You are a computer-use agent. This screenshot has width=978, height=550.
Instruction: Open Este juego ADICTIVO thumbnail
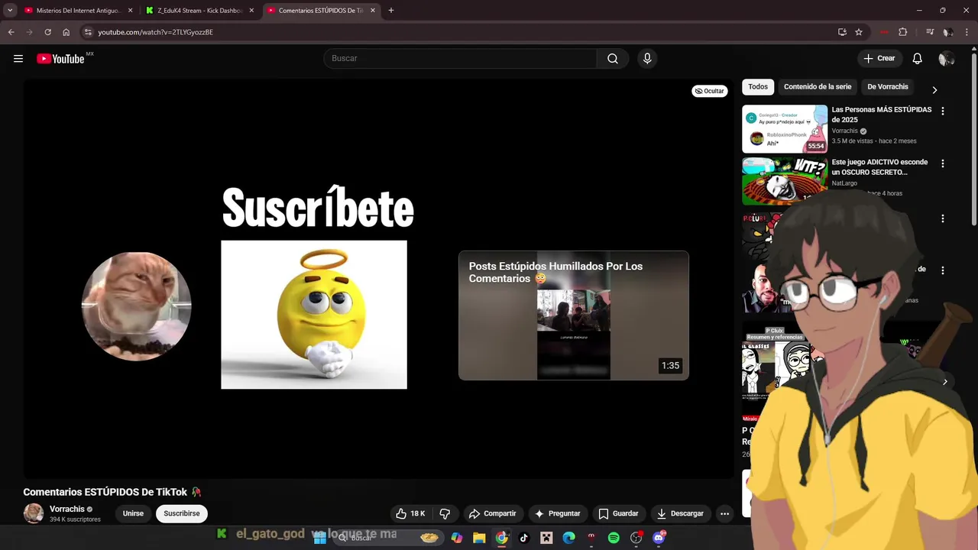click(785, 181)
